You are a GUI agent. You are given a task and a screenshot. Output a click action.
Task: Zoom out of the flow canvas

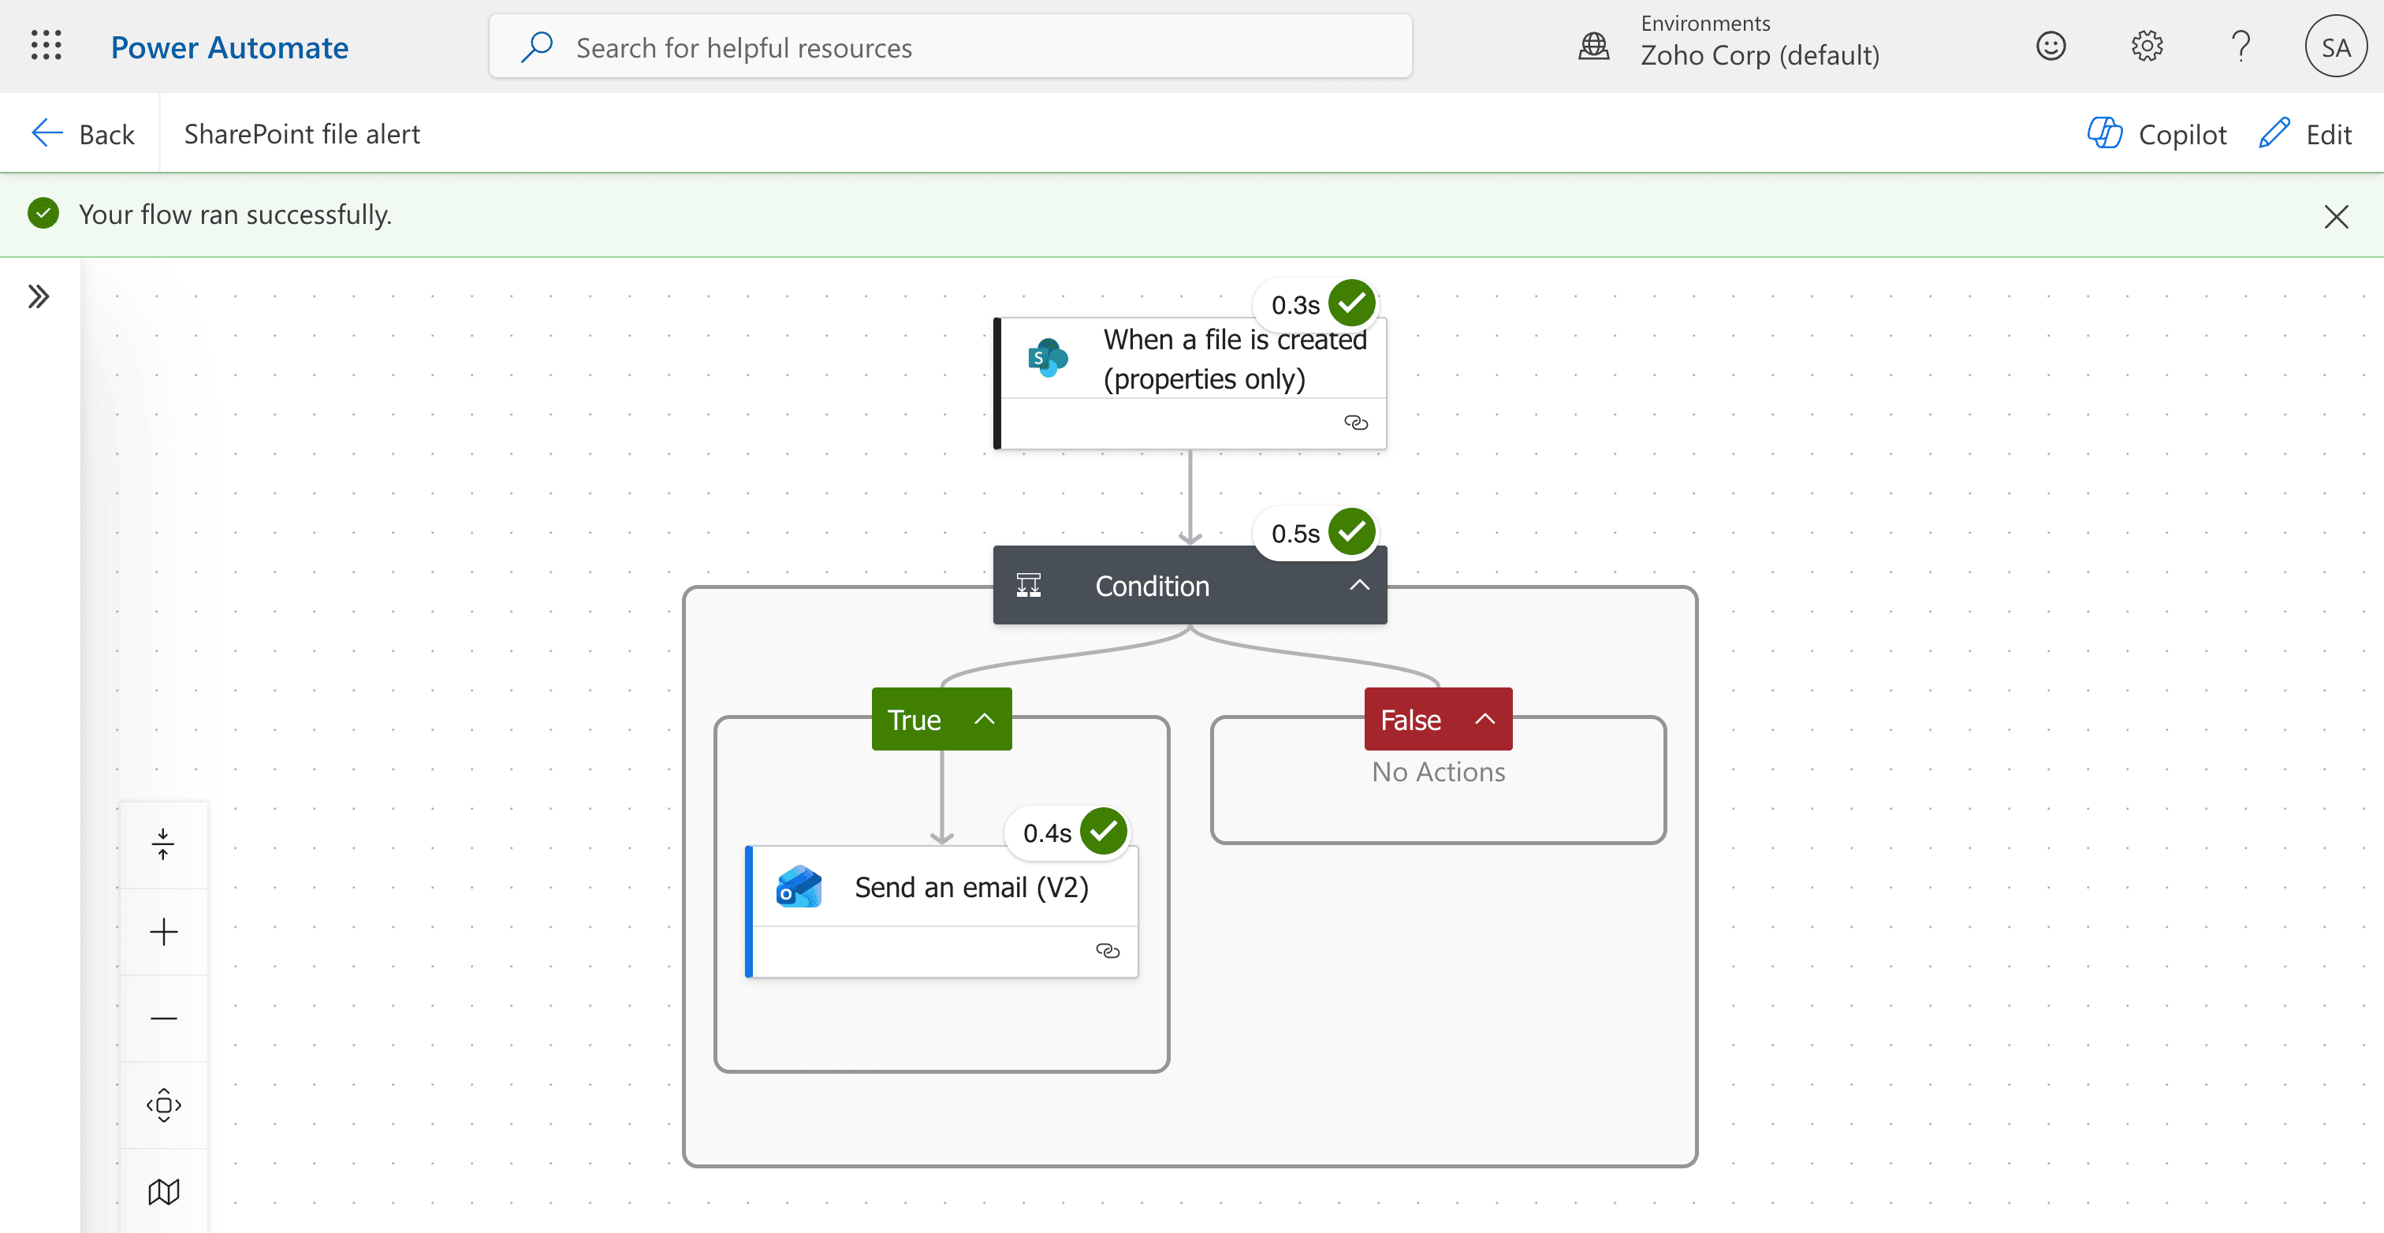tap(163, 1017)
